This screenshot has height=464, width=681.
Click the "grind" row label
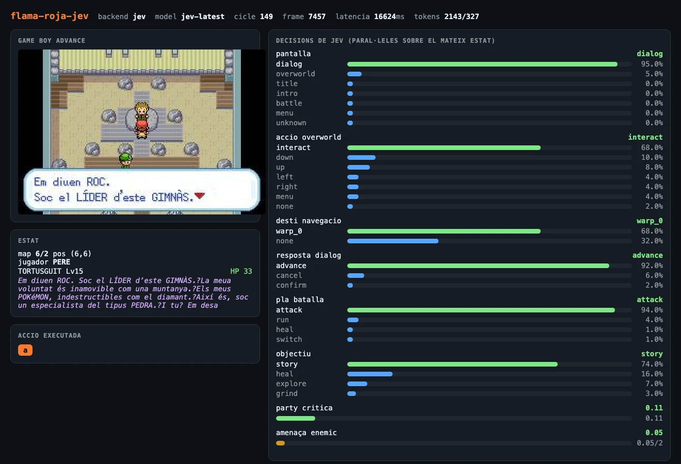coord(287,393)
